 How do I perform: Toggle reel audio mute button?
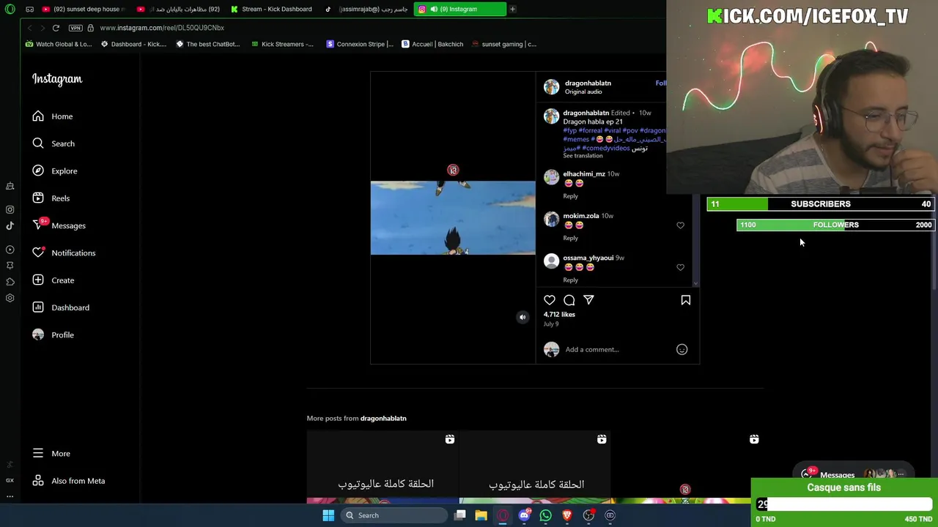522,317
